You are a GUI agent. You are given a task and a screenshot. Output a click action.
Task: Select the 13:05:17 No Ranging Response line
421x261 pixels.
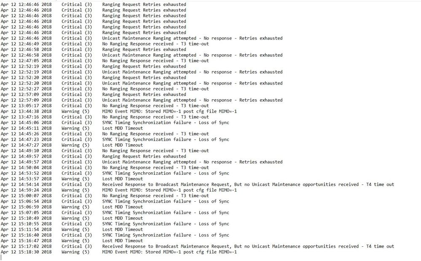(x=156, y=105)
